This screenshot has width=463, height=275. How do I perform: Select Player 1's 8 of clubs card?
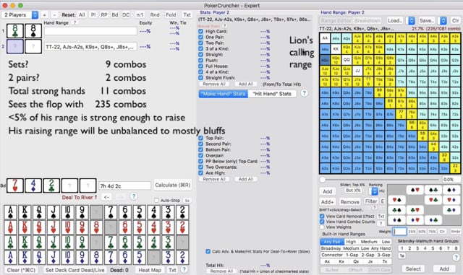14,31
